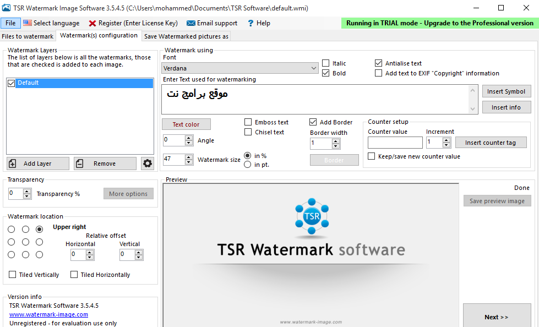Select watermark size in pt. radio
539x327 pixels.
248,165
